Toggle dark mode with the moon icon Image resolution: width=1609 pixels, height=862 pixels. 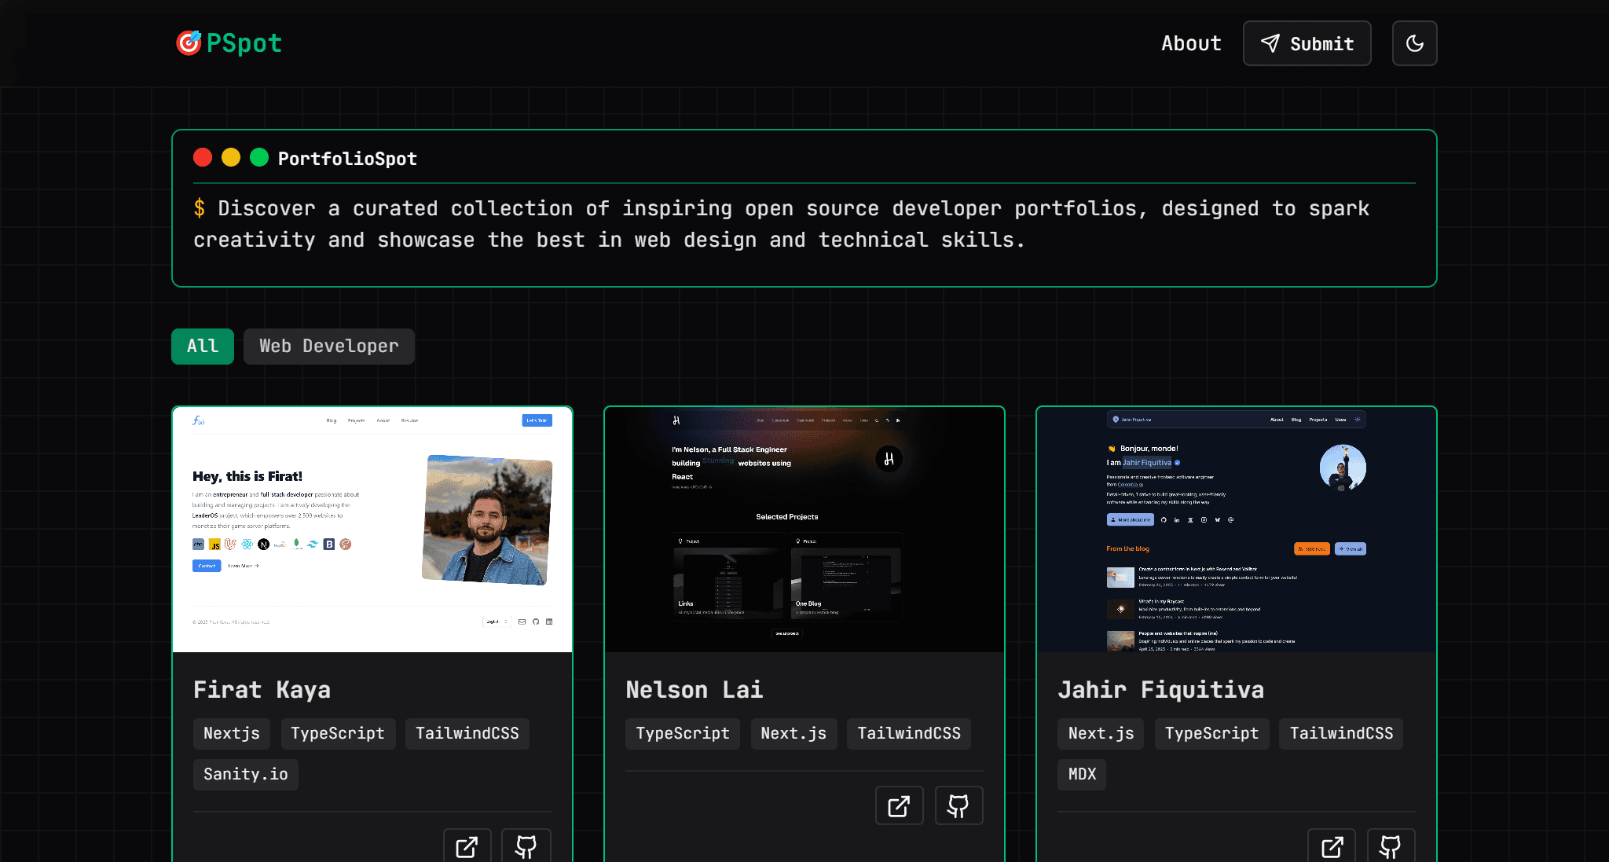[1414, 43]
